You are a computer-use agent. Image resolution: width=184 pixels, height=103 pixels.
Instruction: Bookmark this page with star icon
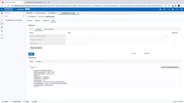coord(169,6)
